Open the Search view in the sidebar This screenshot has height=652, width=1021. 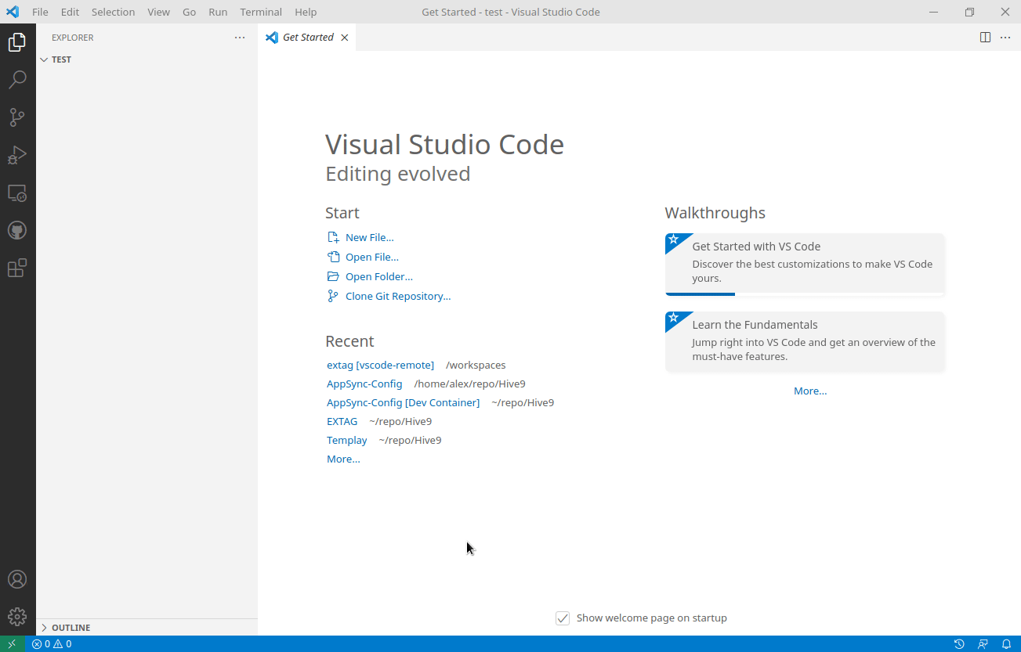click(17, 79)
